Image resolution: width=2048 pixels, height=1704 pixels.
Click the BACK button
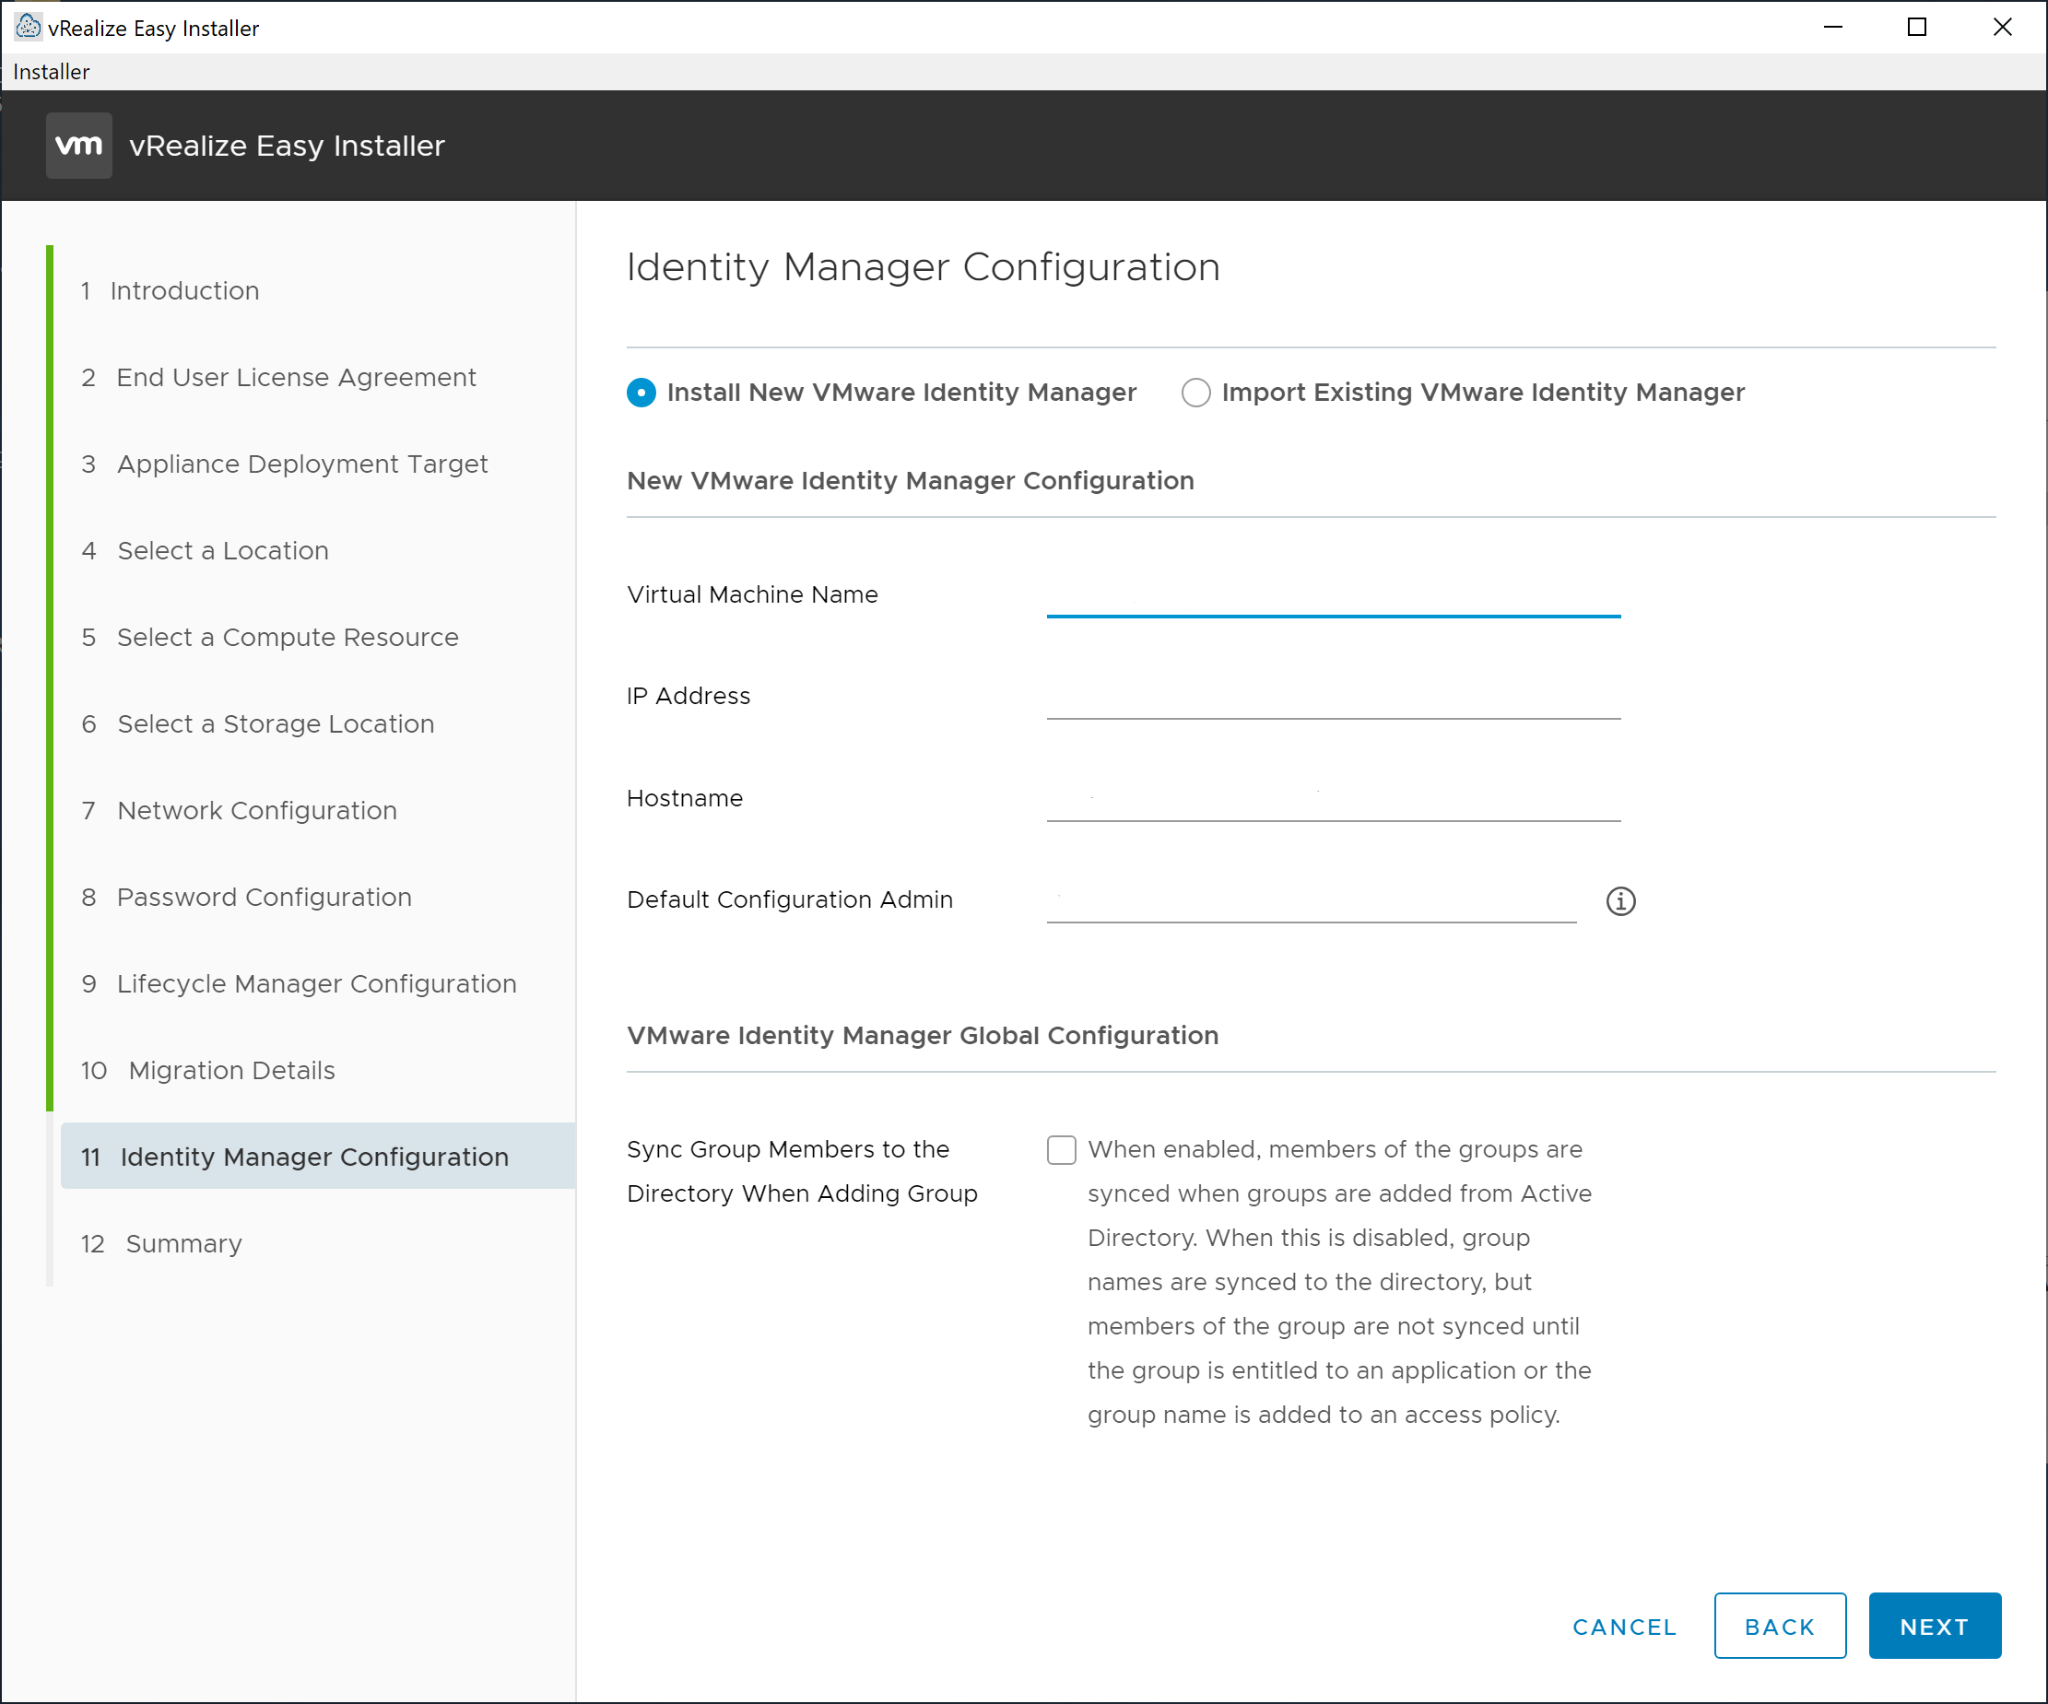[x=1779, y=1626]
